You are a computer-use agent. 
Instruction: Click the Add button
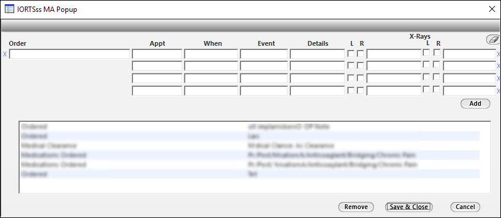(475, 103)
